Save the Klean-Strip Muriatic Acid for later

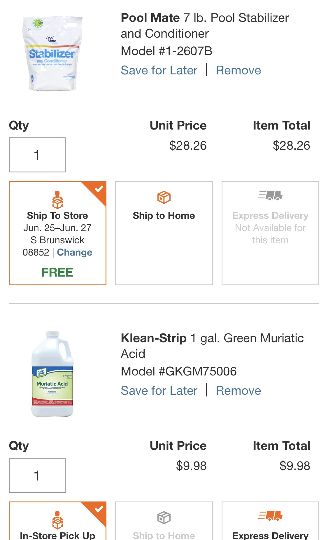click(x=159, y=391)
